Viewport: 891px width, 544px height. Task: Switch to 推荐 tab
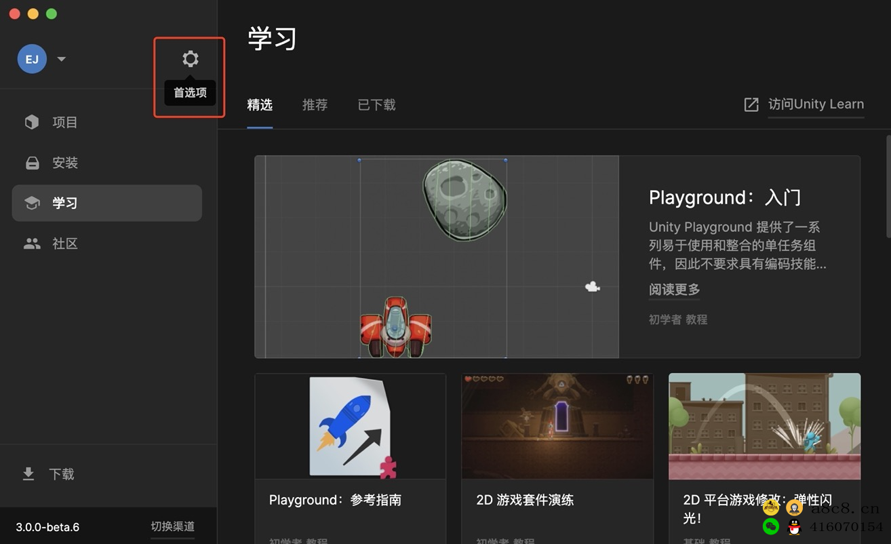pyautogui.click(x=315, y=105)
